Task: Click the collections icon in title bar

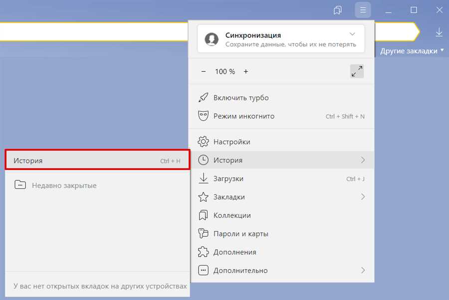Action: click(x=338, y=10)
